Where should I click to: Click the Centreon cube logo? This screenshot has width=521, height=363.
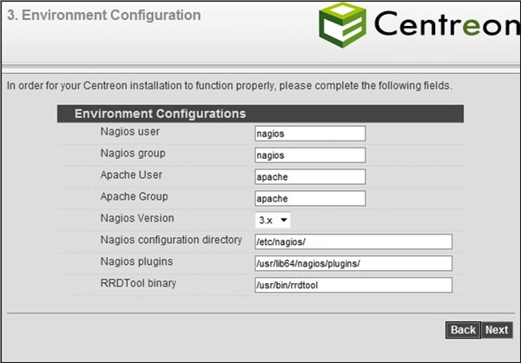[343, 25]
